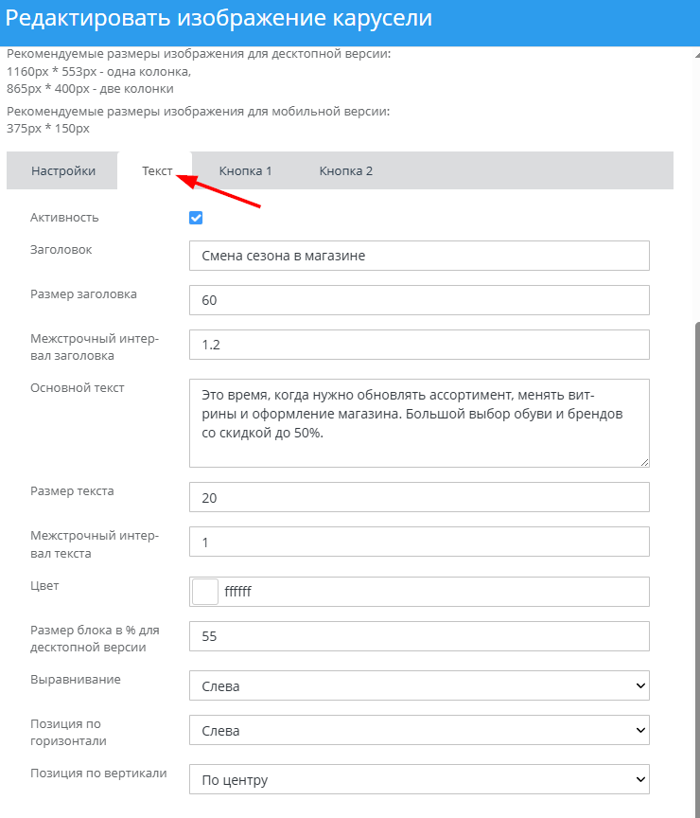
Task: Switch to the Текст tab
Action: point(157,171)
